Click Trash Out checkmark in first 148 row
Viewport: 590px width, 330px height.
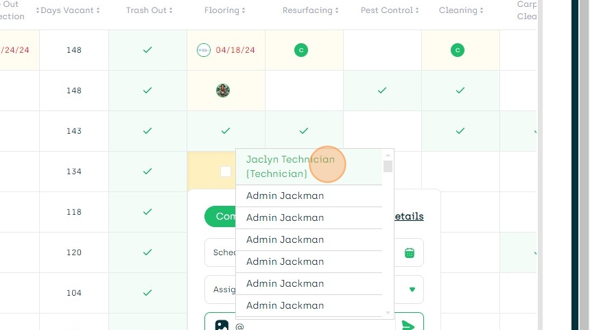tap(147, 49)
